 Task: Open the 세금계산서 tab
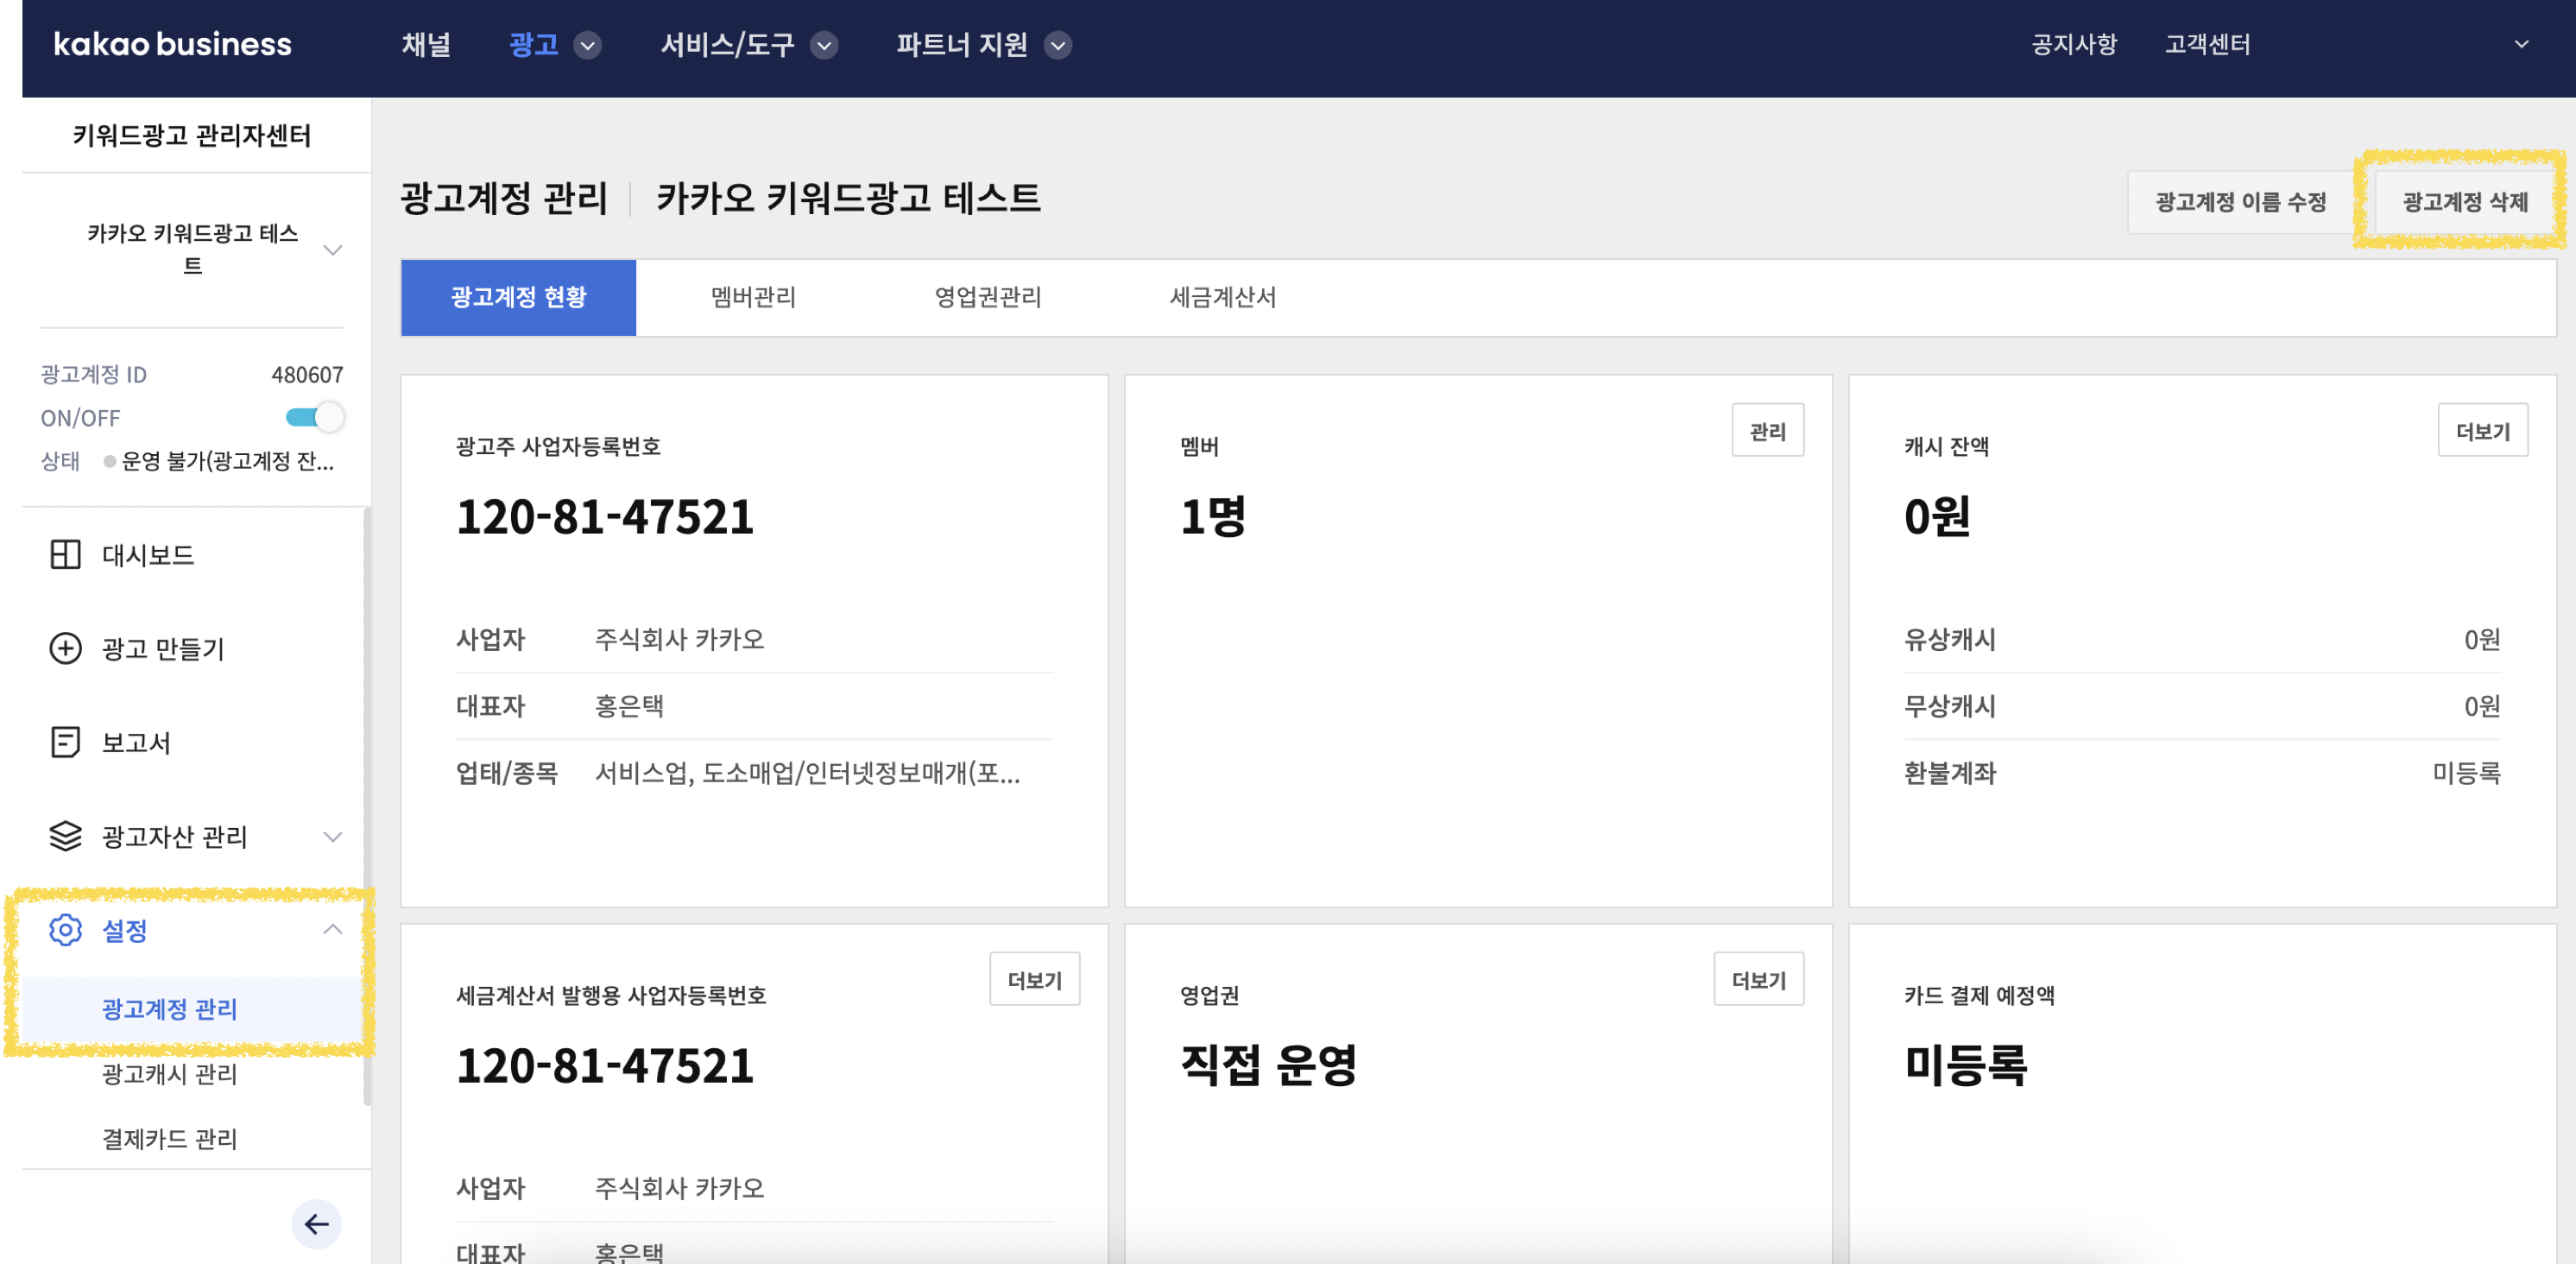point(1222,297)
